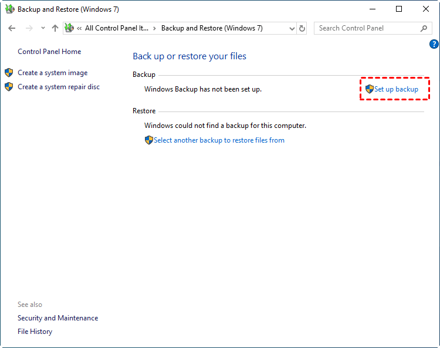Viewport: 440px width, 348px height.
Task: Click the location icon in the address bar
Action: [69, 28]
